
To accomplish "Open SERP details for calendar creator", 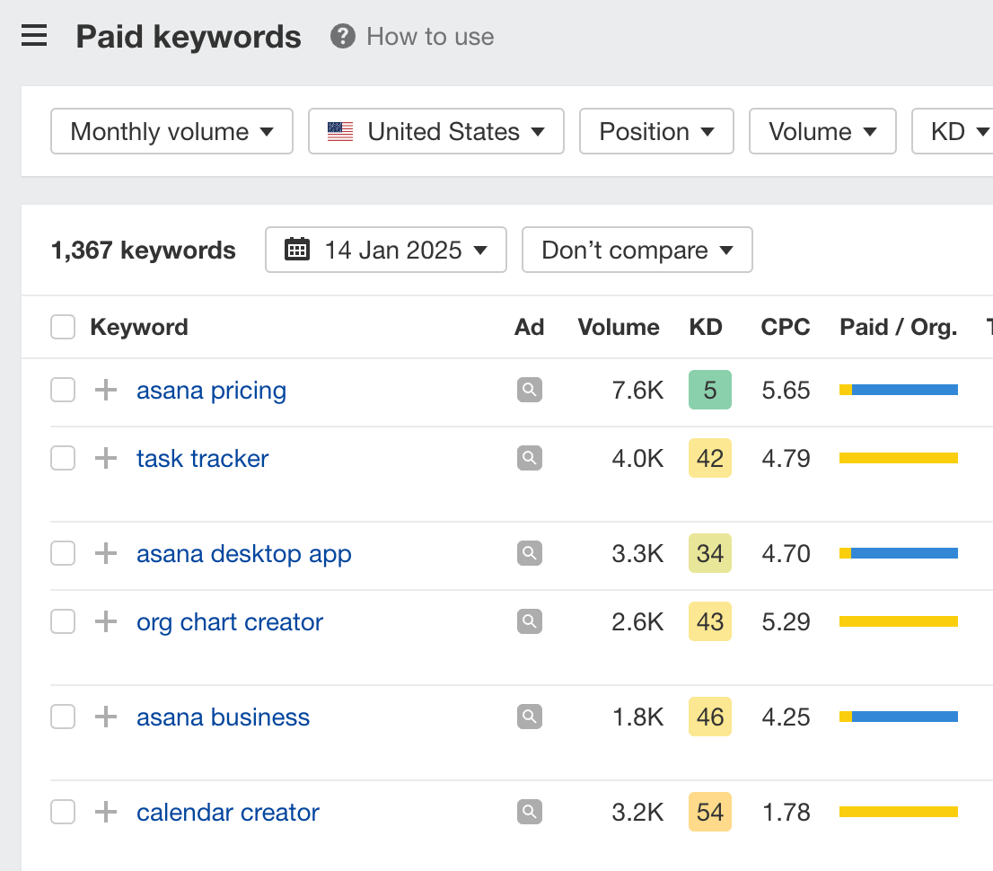I will click(529, 812).
